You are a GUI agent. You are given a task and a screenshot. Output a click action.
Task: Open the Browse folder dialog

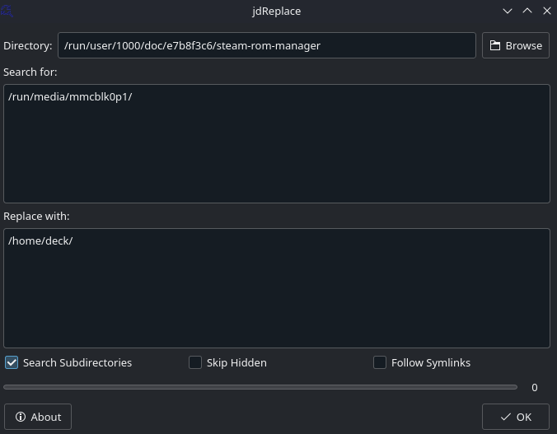[x=516, y=45]
